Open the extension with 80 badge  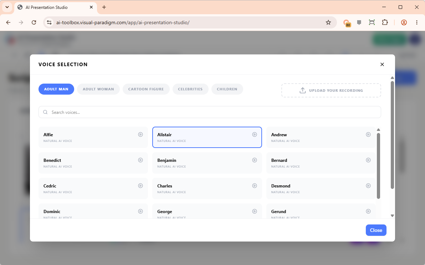tap(347, 23)
